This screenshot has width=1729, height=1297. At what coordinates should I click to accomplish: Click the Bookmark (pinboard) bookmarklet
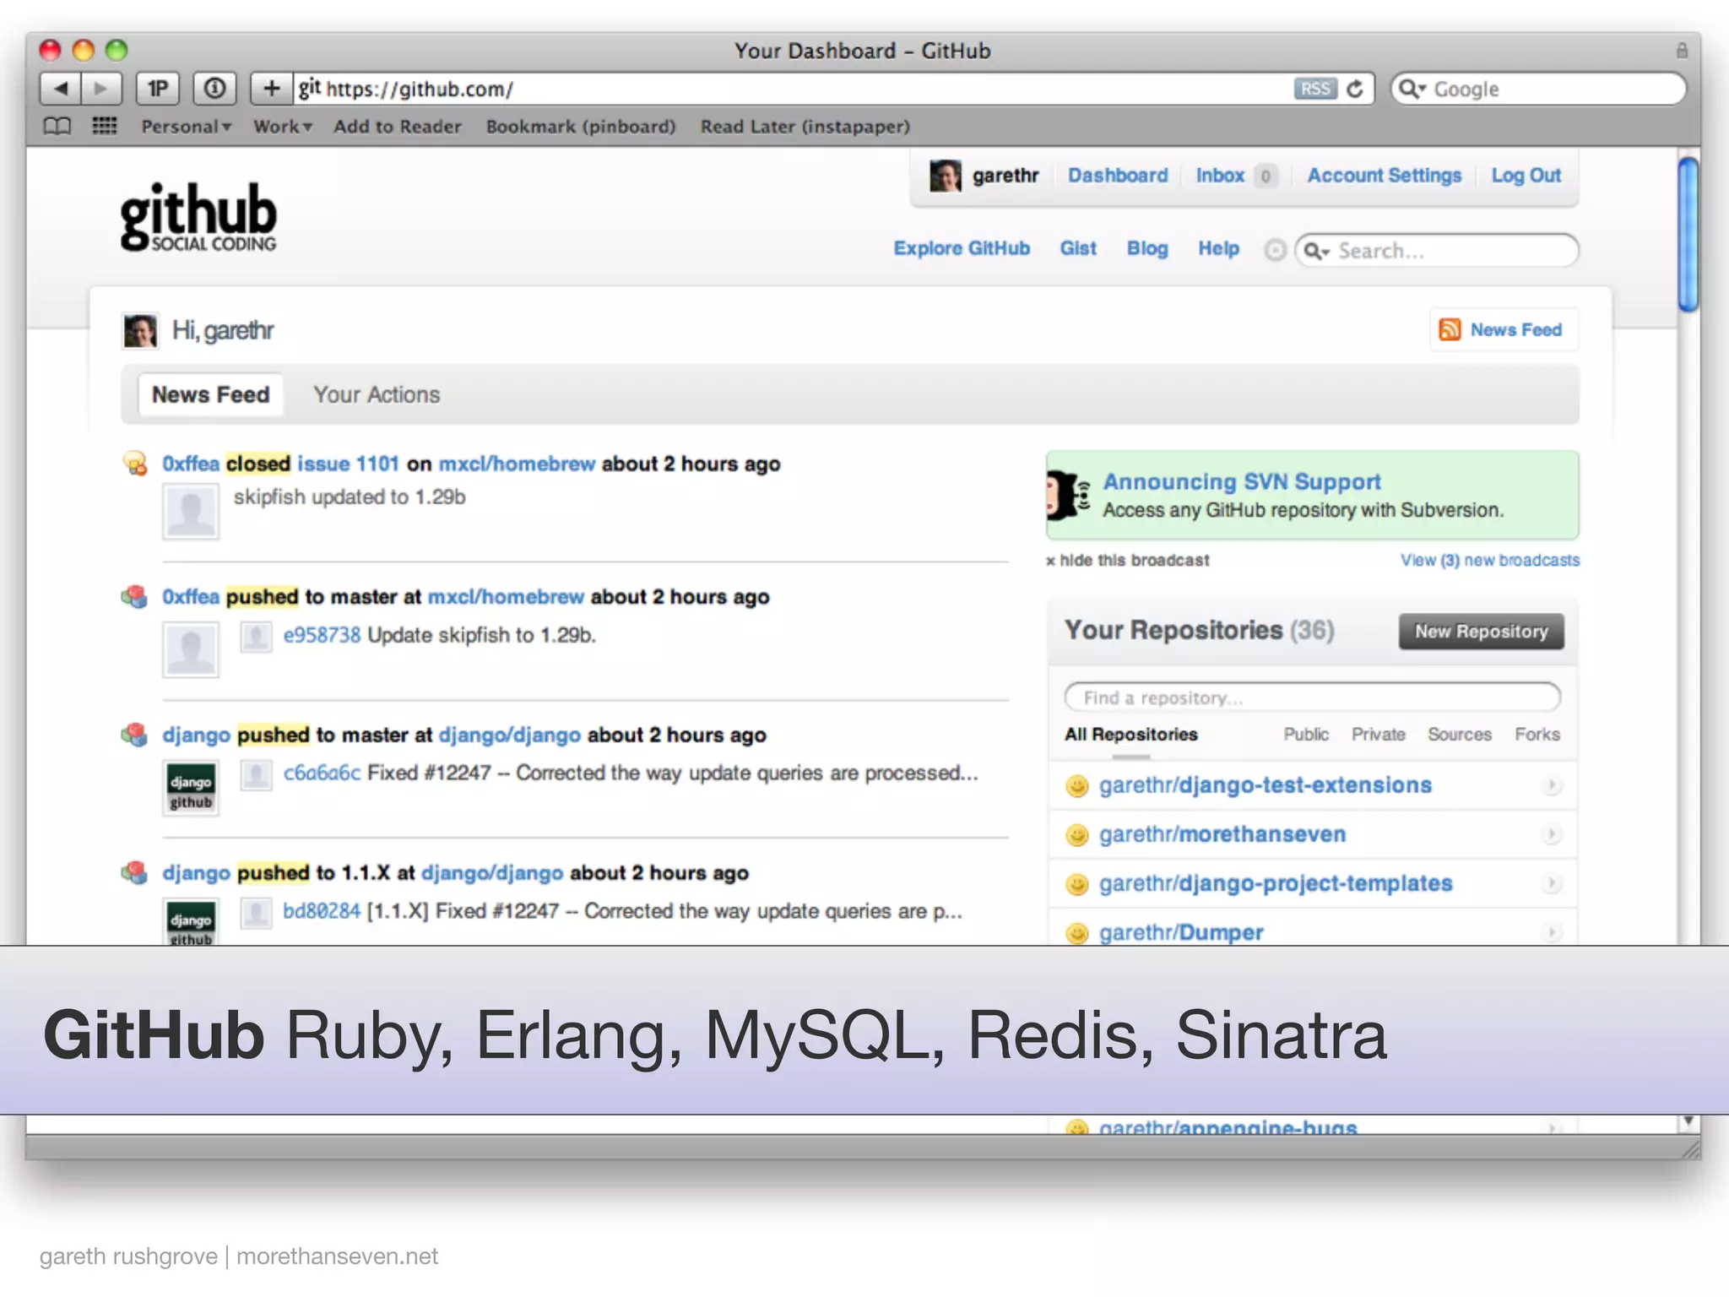coord(581,127)
